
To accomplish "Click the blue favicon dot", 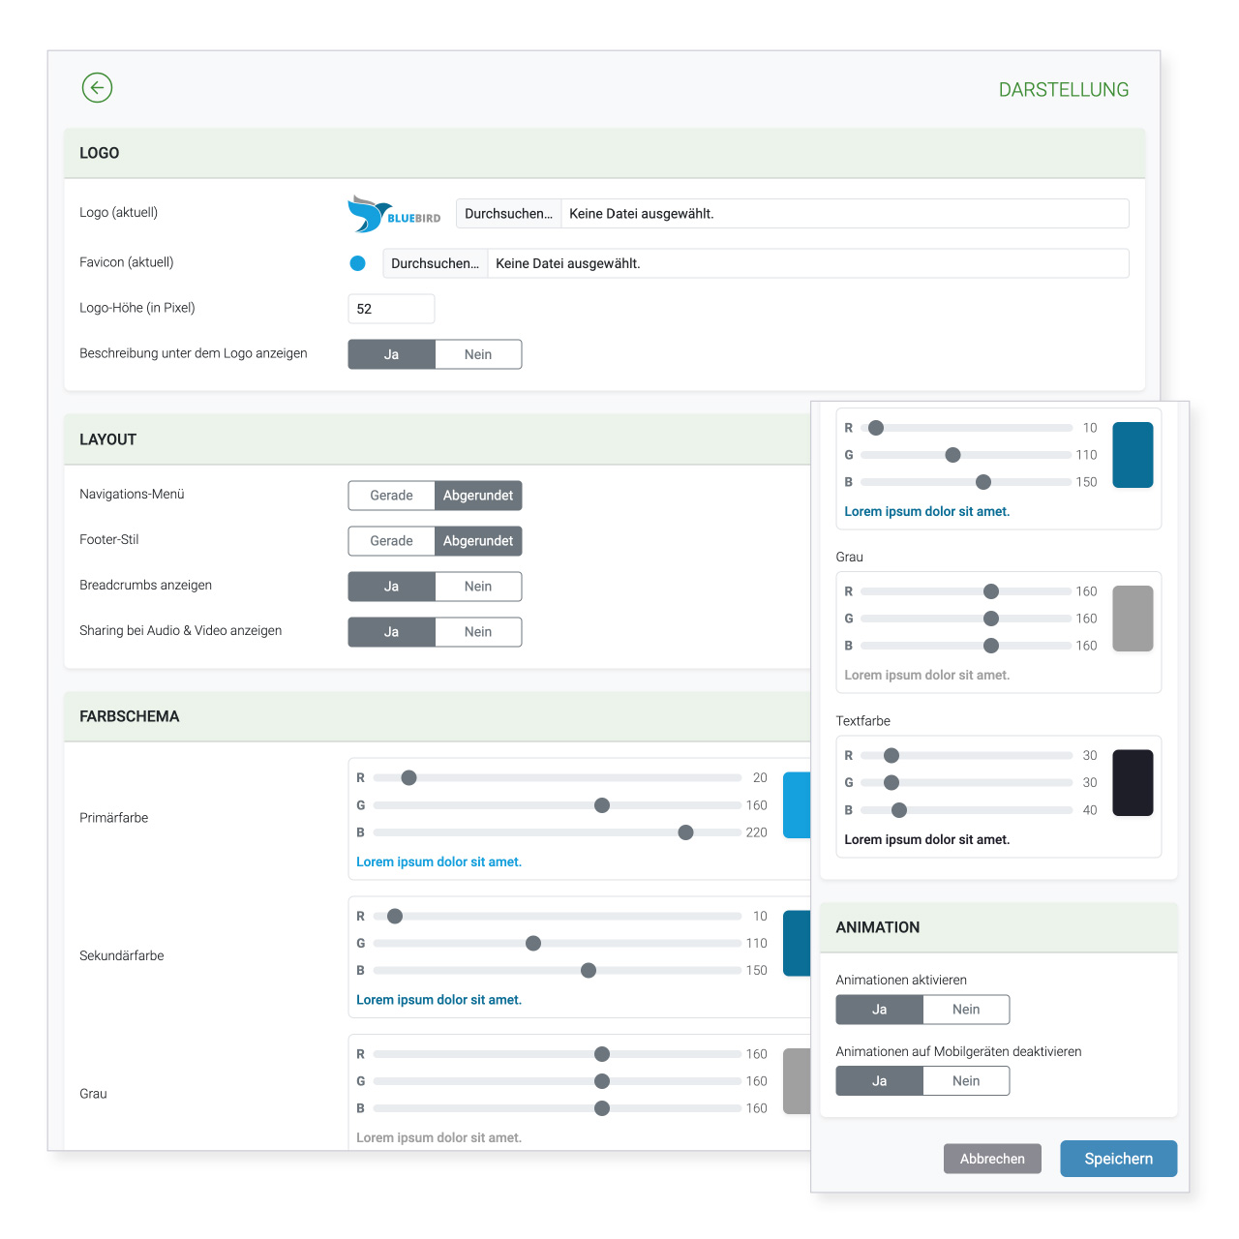I will tap(357, 263).
